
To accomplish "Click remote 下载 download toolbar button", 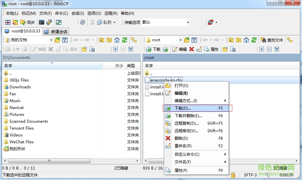I will [153, 49].
